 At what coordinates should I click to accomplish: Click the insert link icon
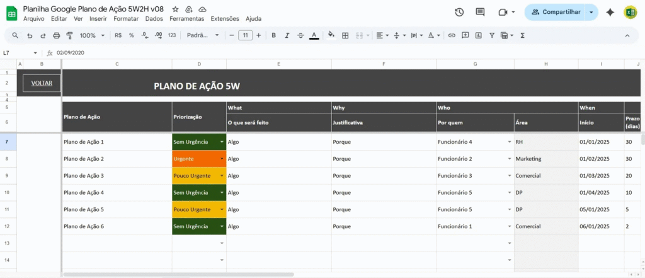coord(451,35)
